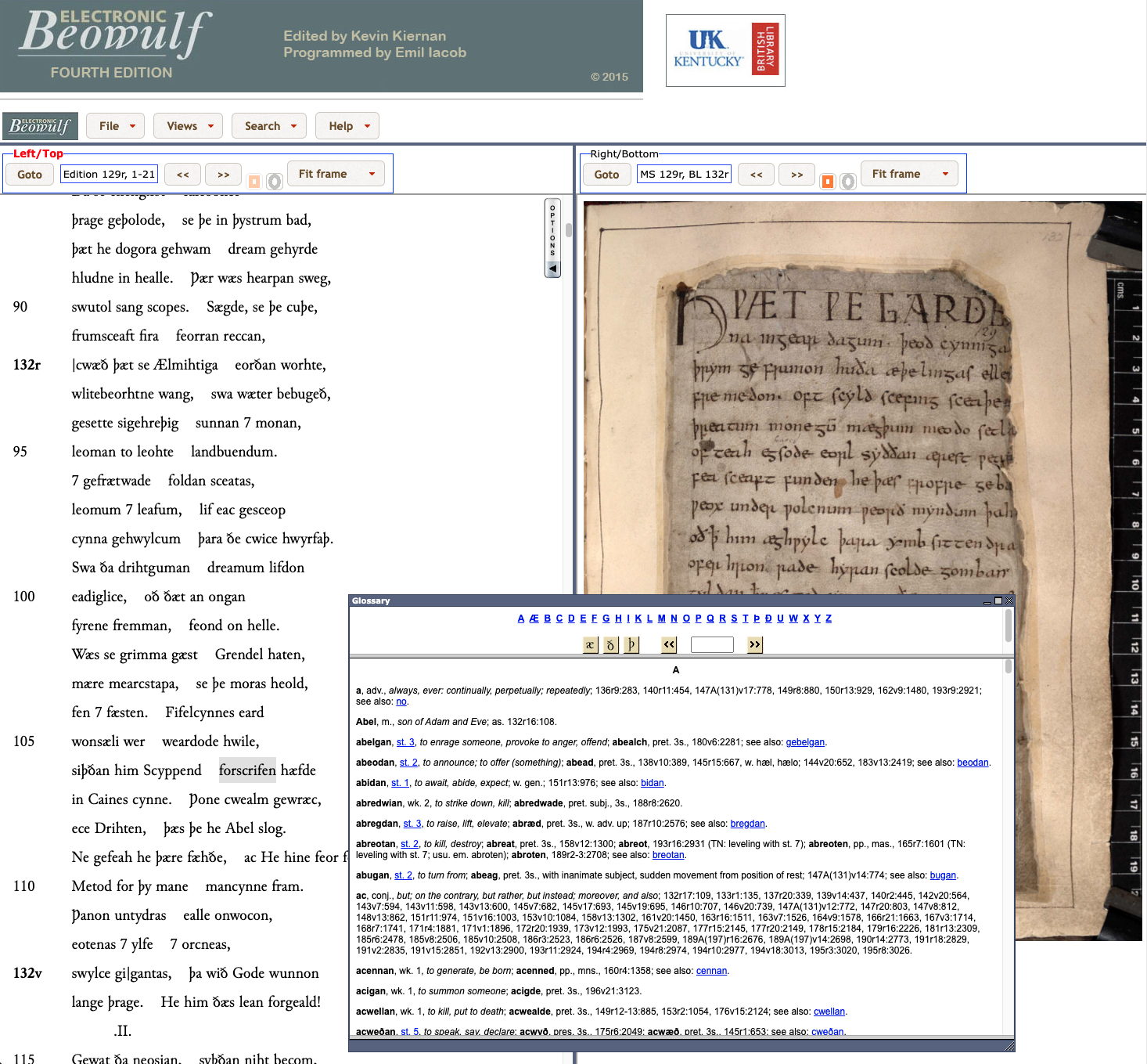Toggle the orange frame marker in Right/Bottom panel
This screenshot has height=1064, width=1147.
pos(827,181)
